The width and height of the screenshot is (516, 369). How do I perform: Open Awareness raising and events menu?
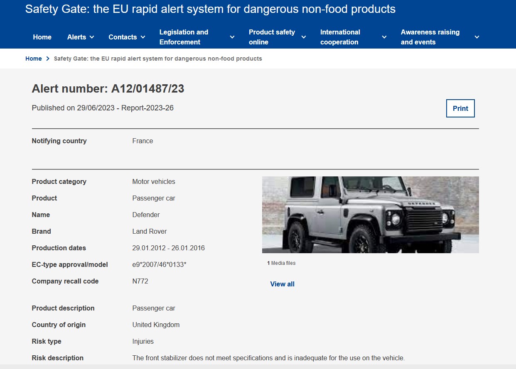coord(430,37)
